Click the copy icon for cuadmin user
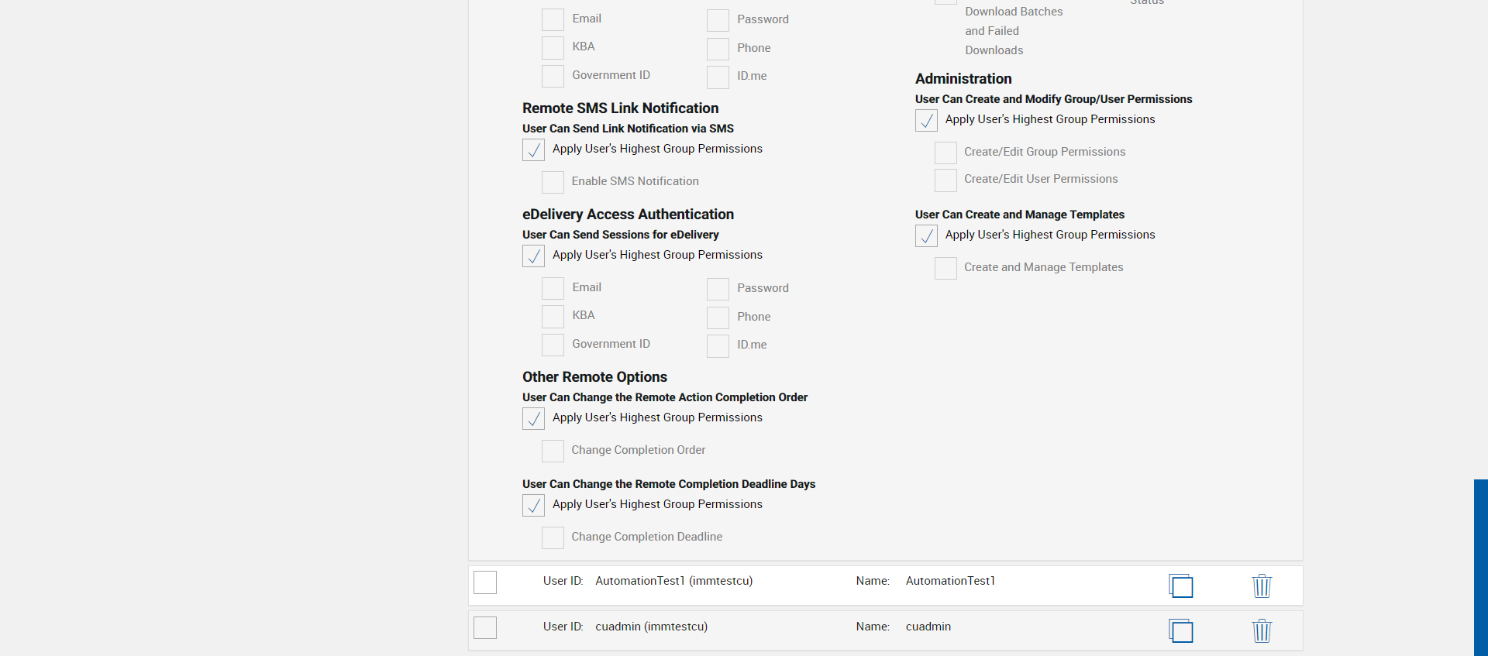Viewport: 1488px width, 656px height. 1181,630
